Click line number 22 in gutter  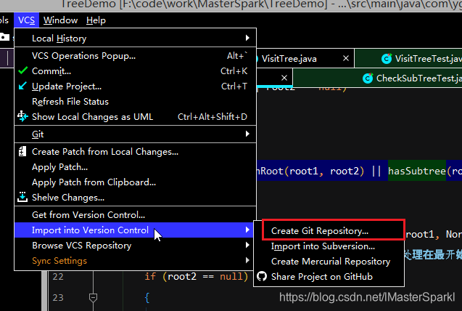(x=58, y=276)
